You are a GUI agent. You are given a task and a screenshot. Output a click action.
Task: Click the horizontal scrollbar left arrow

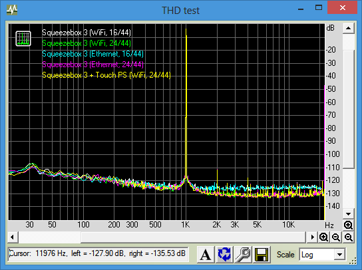[x=13, y=237]
